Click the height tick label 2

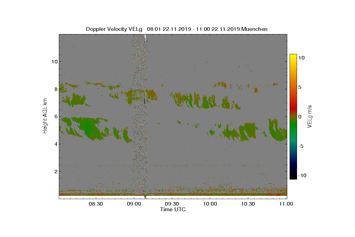pyautogui.click(x=56, y=171)
